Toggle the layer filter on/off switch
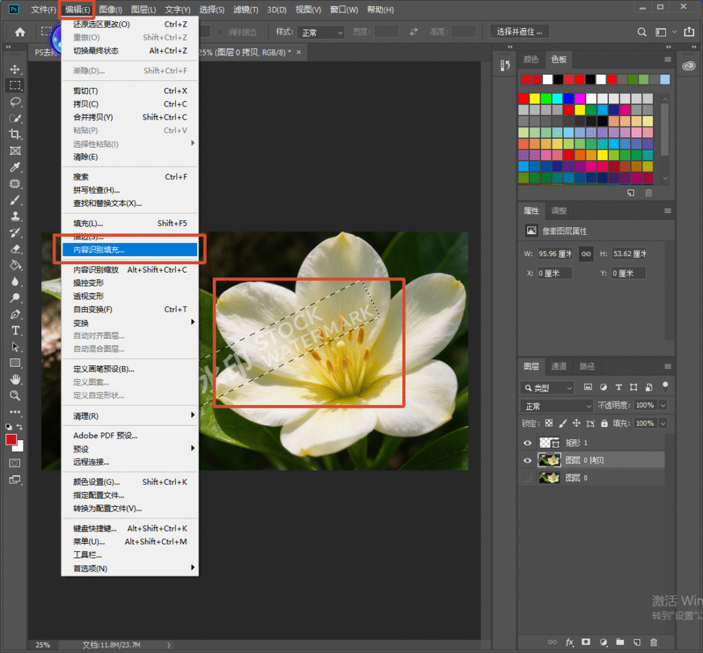Viewport: 703px width, 653px height. point(665,387)
